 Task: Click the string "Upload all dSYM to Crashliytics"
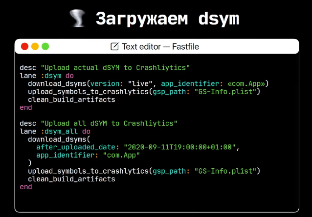[x=109, y=123]
